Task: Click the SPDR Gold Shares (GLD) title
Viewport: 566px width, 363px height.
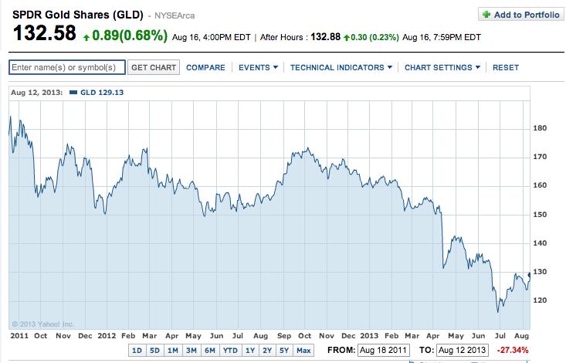Action: pyautogui.click(x=78, y=15)
